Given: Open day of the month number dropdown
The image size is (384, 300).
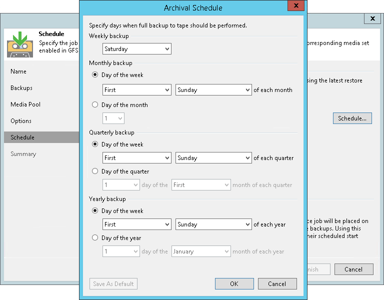Looking at the screenshot, I should [x=113, y=118].
